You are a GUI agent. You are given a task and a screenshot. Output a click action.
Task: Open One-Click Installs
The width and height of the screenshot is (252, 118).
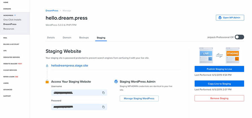12,20
